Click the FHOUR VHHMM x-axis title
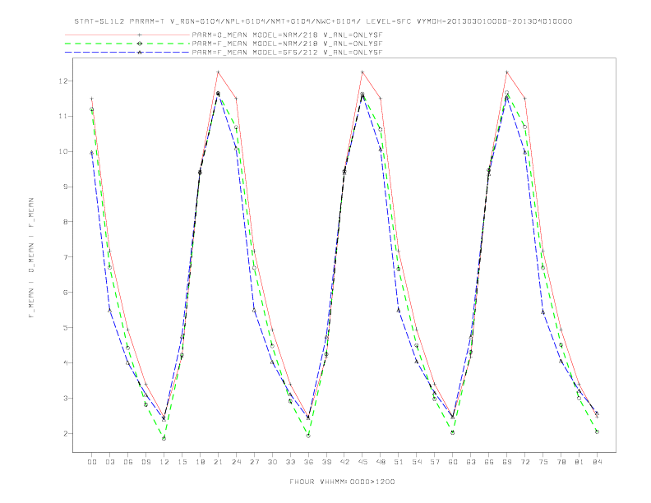This screenshot has height=503, width=651. [x=342, y=482]
